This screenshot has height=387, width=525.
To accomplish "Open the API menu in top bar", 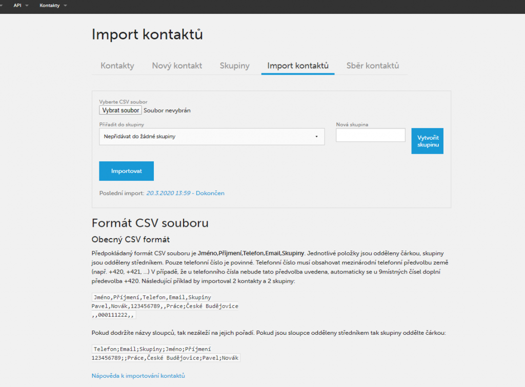I will 21,5.
